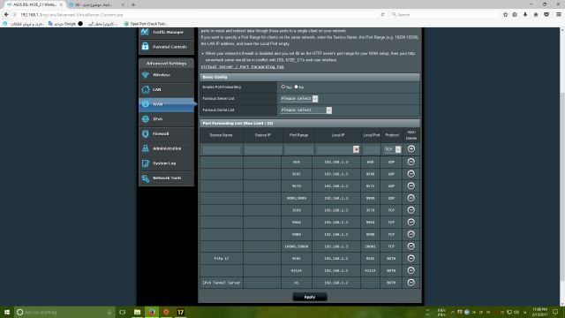Click the Fifa 17 service name cell
Screen dimensions: 565x318
(x=222, y=259)
